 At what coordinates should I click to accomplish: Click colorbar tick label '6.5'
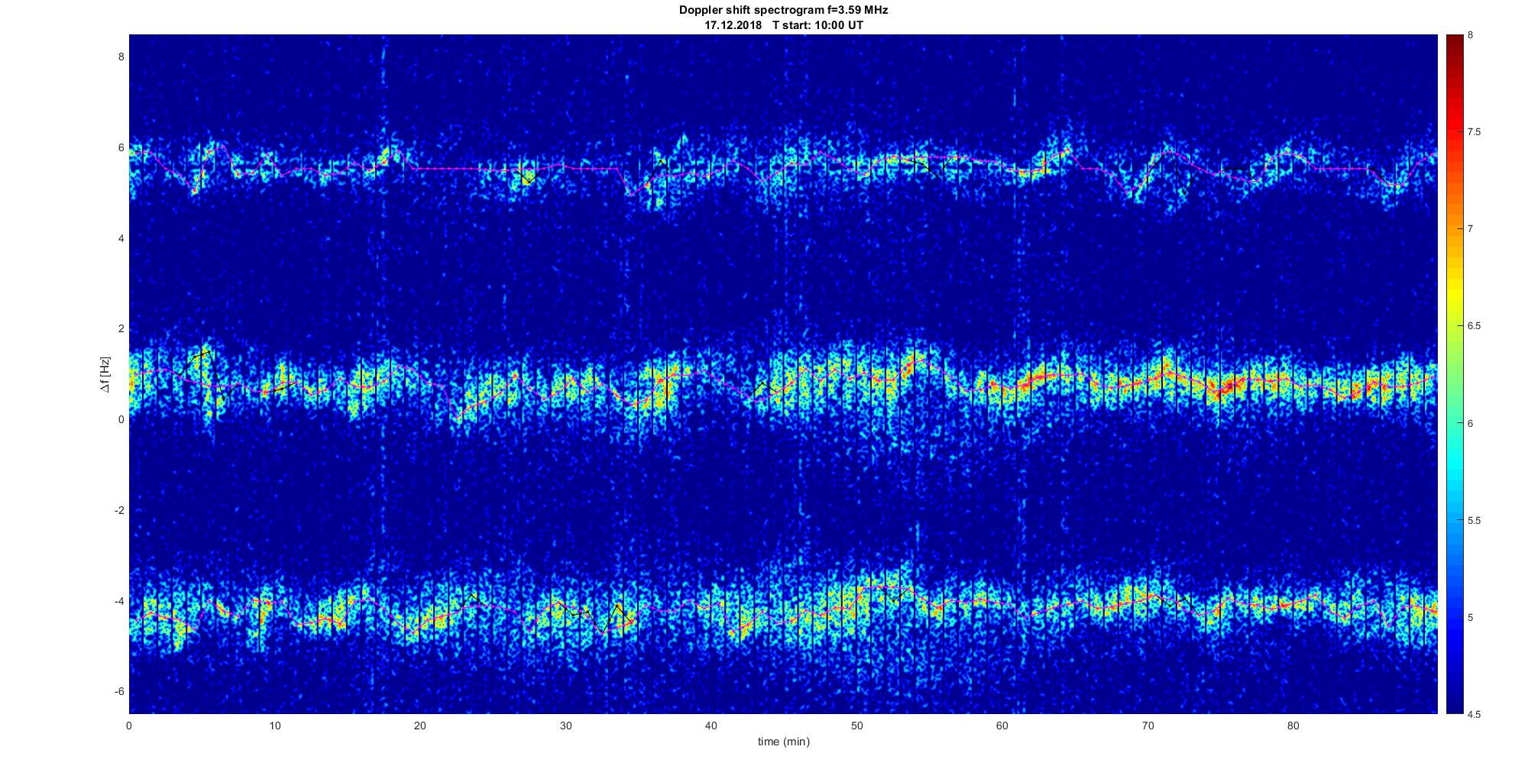tap(1474, 326)
